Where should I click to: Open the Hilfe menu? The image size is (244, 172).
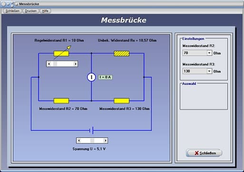[45, 11]
